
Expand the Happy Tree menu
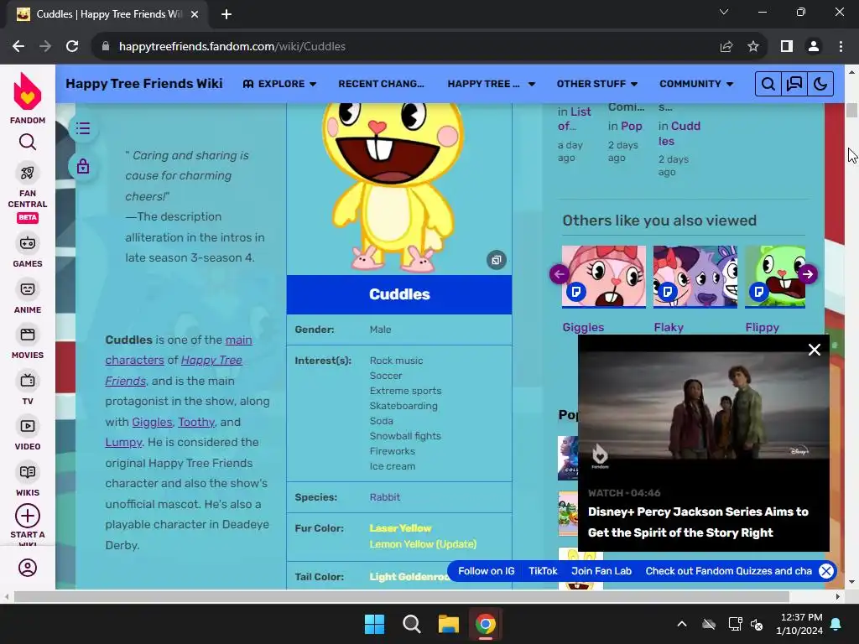pos(492,84)
